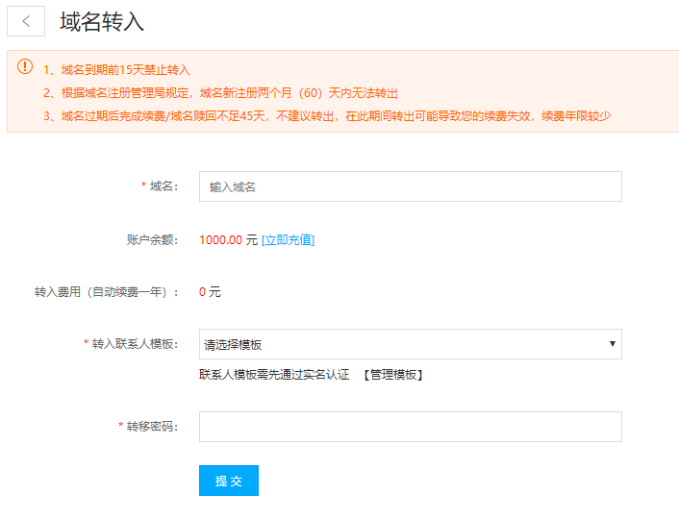Click the 联系人模板需先通过实名认证 hint text
The width and height of the screenshot is (679, 519).
(274, 375)
